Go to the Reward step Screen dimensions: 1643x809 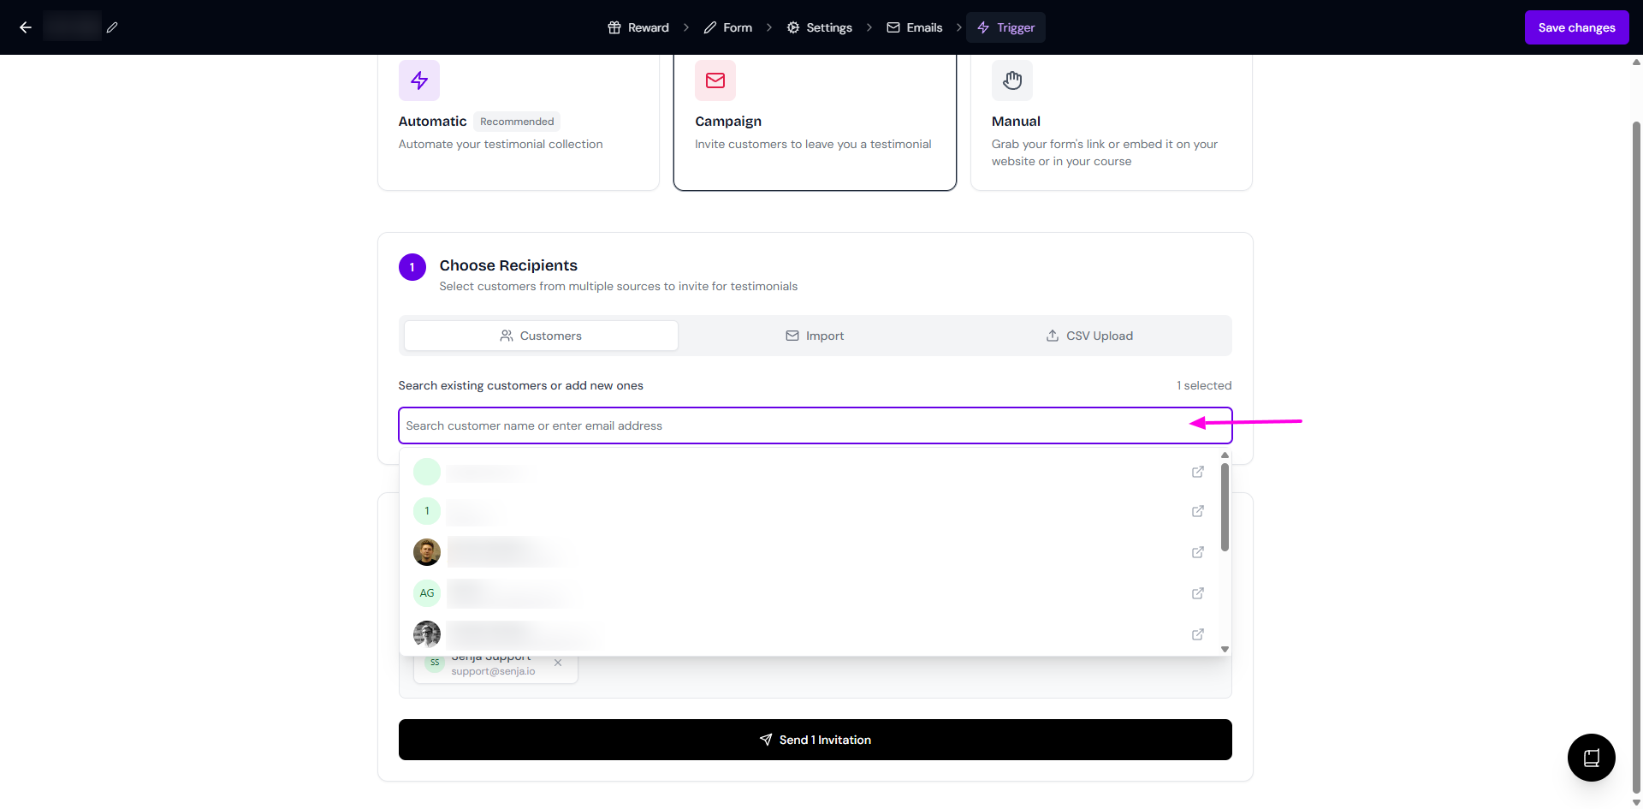click(638, 27)
